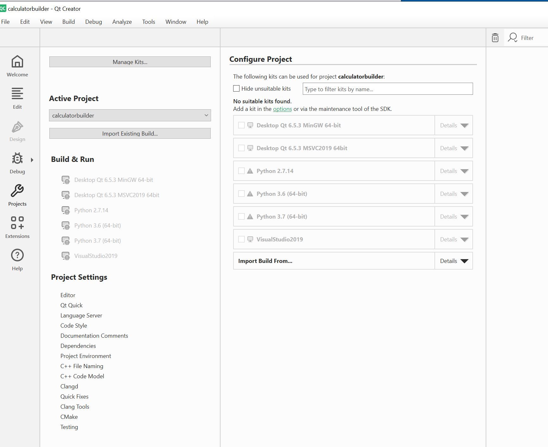Image resolution: width=548 pixels, height=447 pixels.
Task: Open the calculatorbuilder active project dropdown
Action: (x=130, y=116)
